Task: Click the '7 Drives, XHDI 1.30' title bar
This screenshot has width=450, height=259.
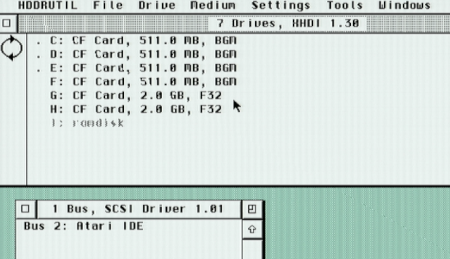Action: click(288, 23)
